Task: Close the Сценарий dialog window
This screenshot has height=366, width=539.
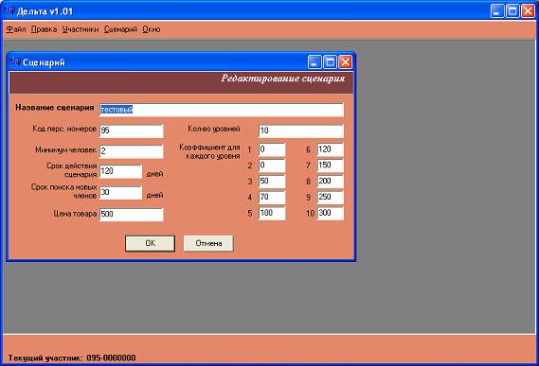Action: [x=346, y=62]
